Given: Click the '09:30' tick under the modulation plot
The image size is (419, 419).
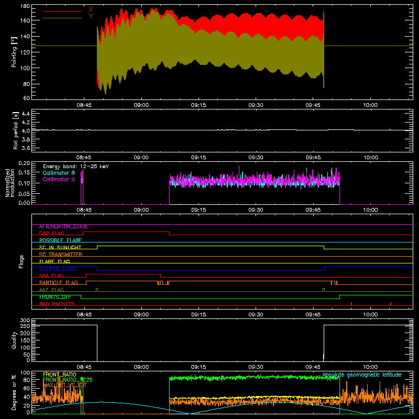Looking at the screenshot, I should 256,210.
